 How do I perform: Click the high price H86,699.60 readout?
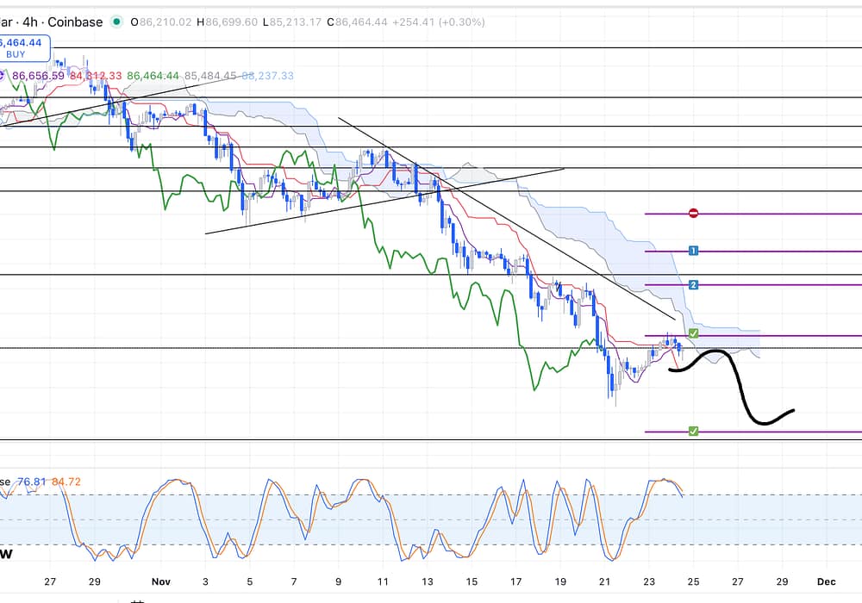pyautogui.click(x=226, y=22)
